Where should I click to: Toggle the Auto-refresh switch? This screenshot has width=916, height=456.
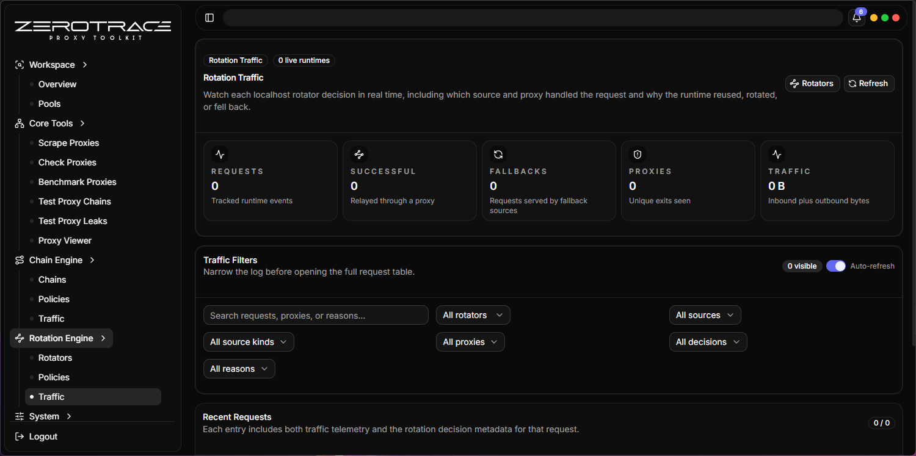[835, 266]
